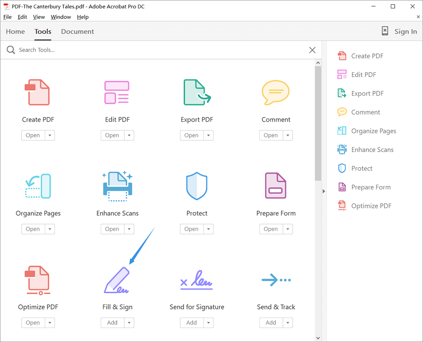The image size is (423, 342).
Task: Click the Send & Track arrow icon
Action: (276, 280)
